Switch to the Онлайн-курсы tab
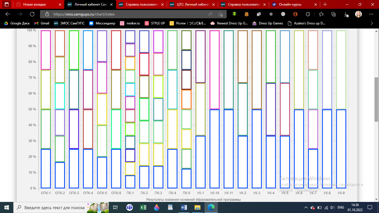The width and height of the screenshot is (379, 213). 294,4
